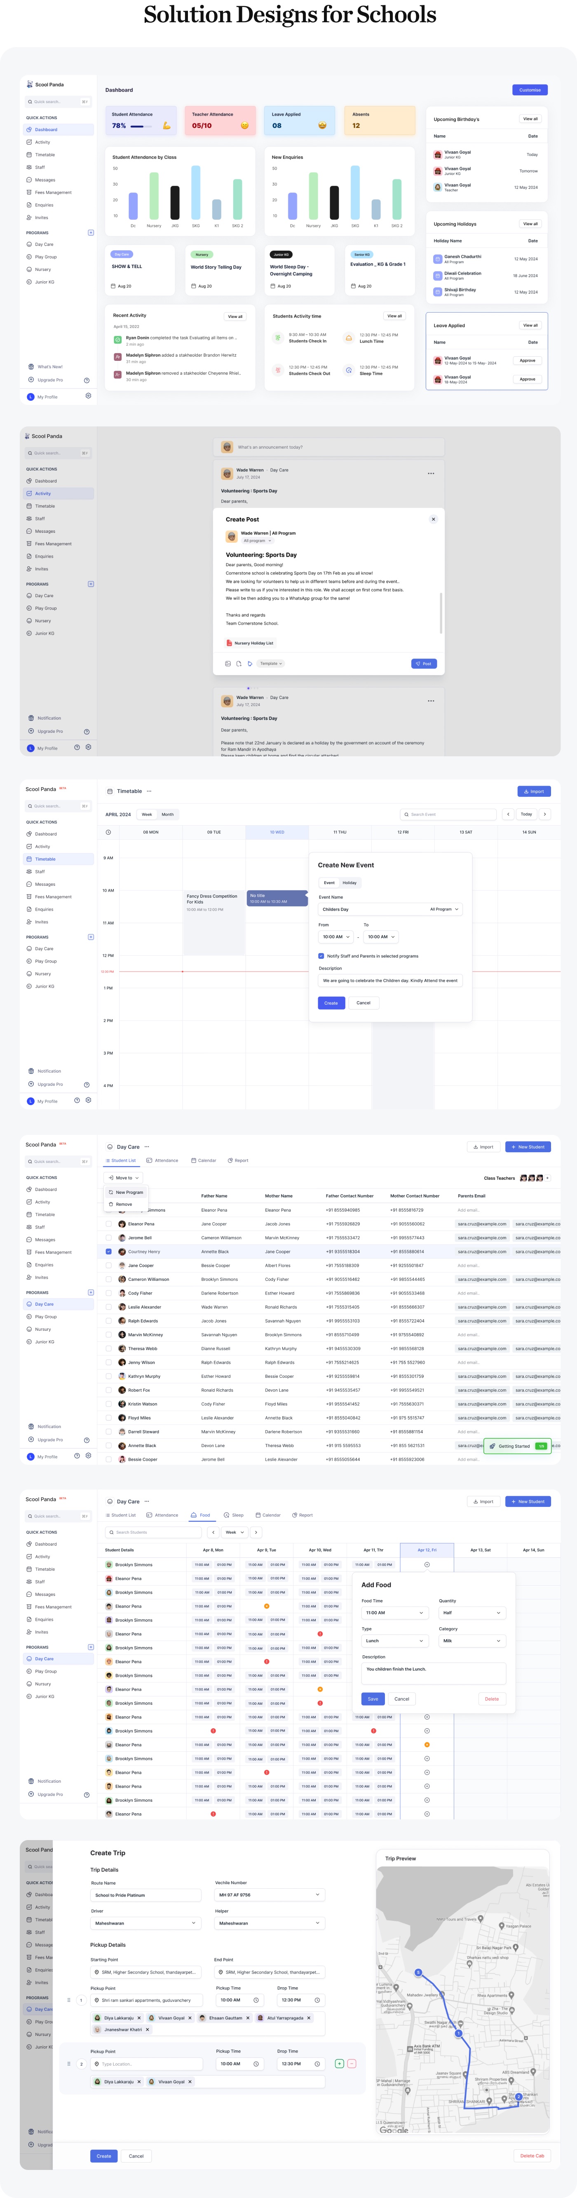
Task: Toggle Notify Staff and Parents checkbox
Action: tap(321, 955)
